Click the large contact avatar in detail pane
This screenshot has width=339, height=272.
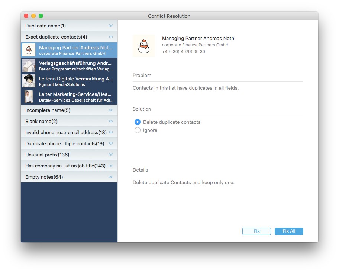(144, 46)
